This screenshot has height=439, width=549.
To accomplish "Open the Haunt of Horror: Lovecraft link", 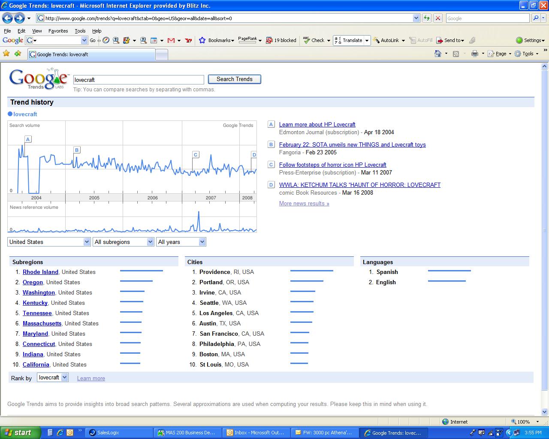I will (359, 185).
